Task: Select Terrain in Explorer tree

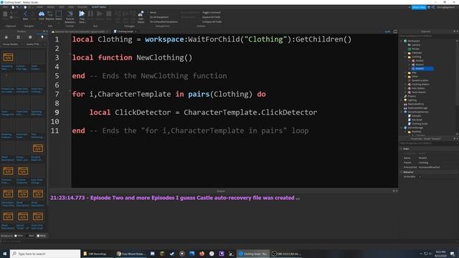Action: pyautogui.click(x=415, y=49)
